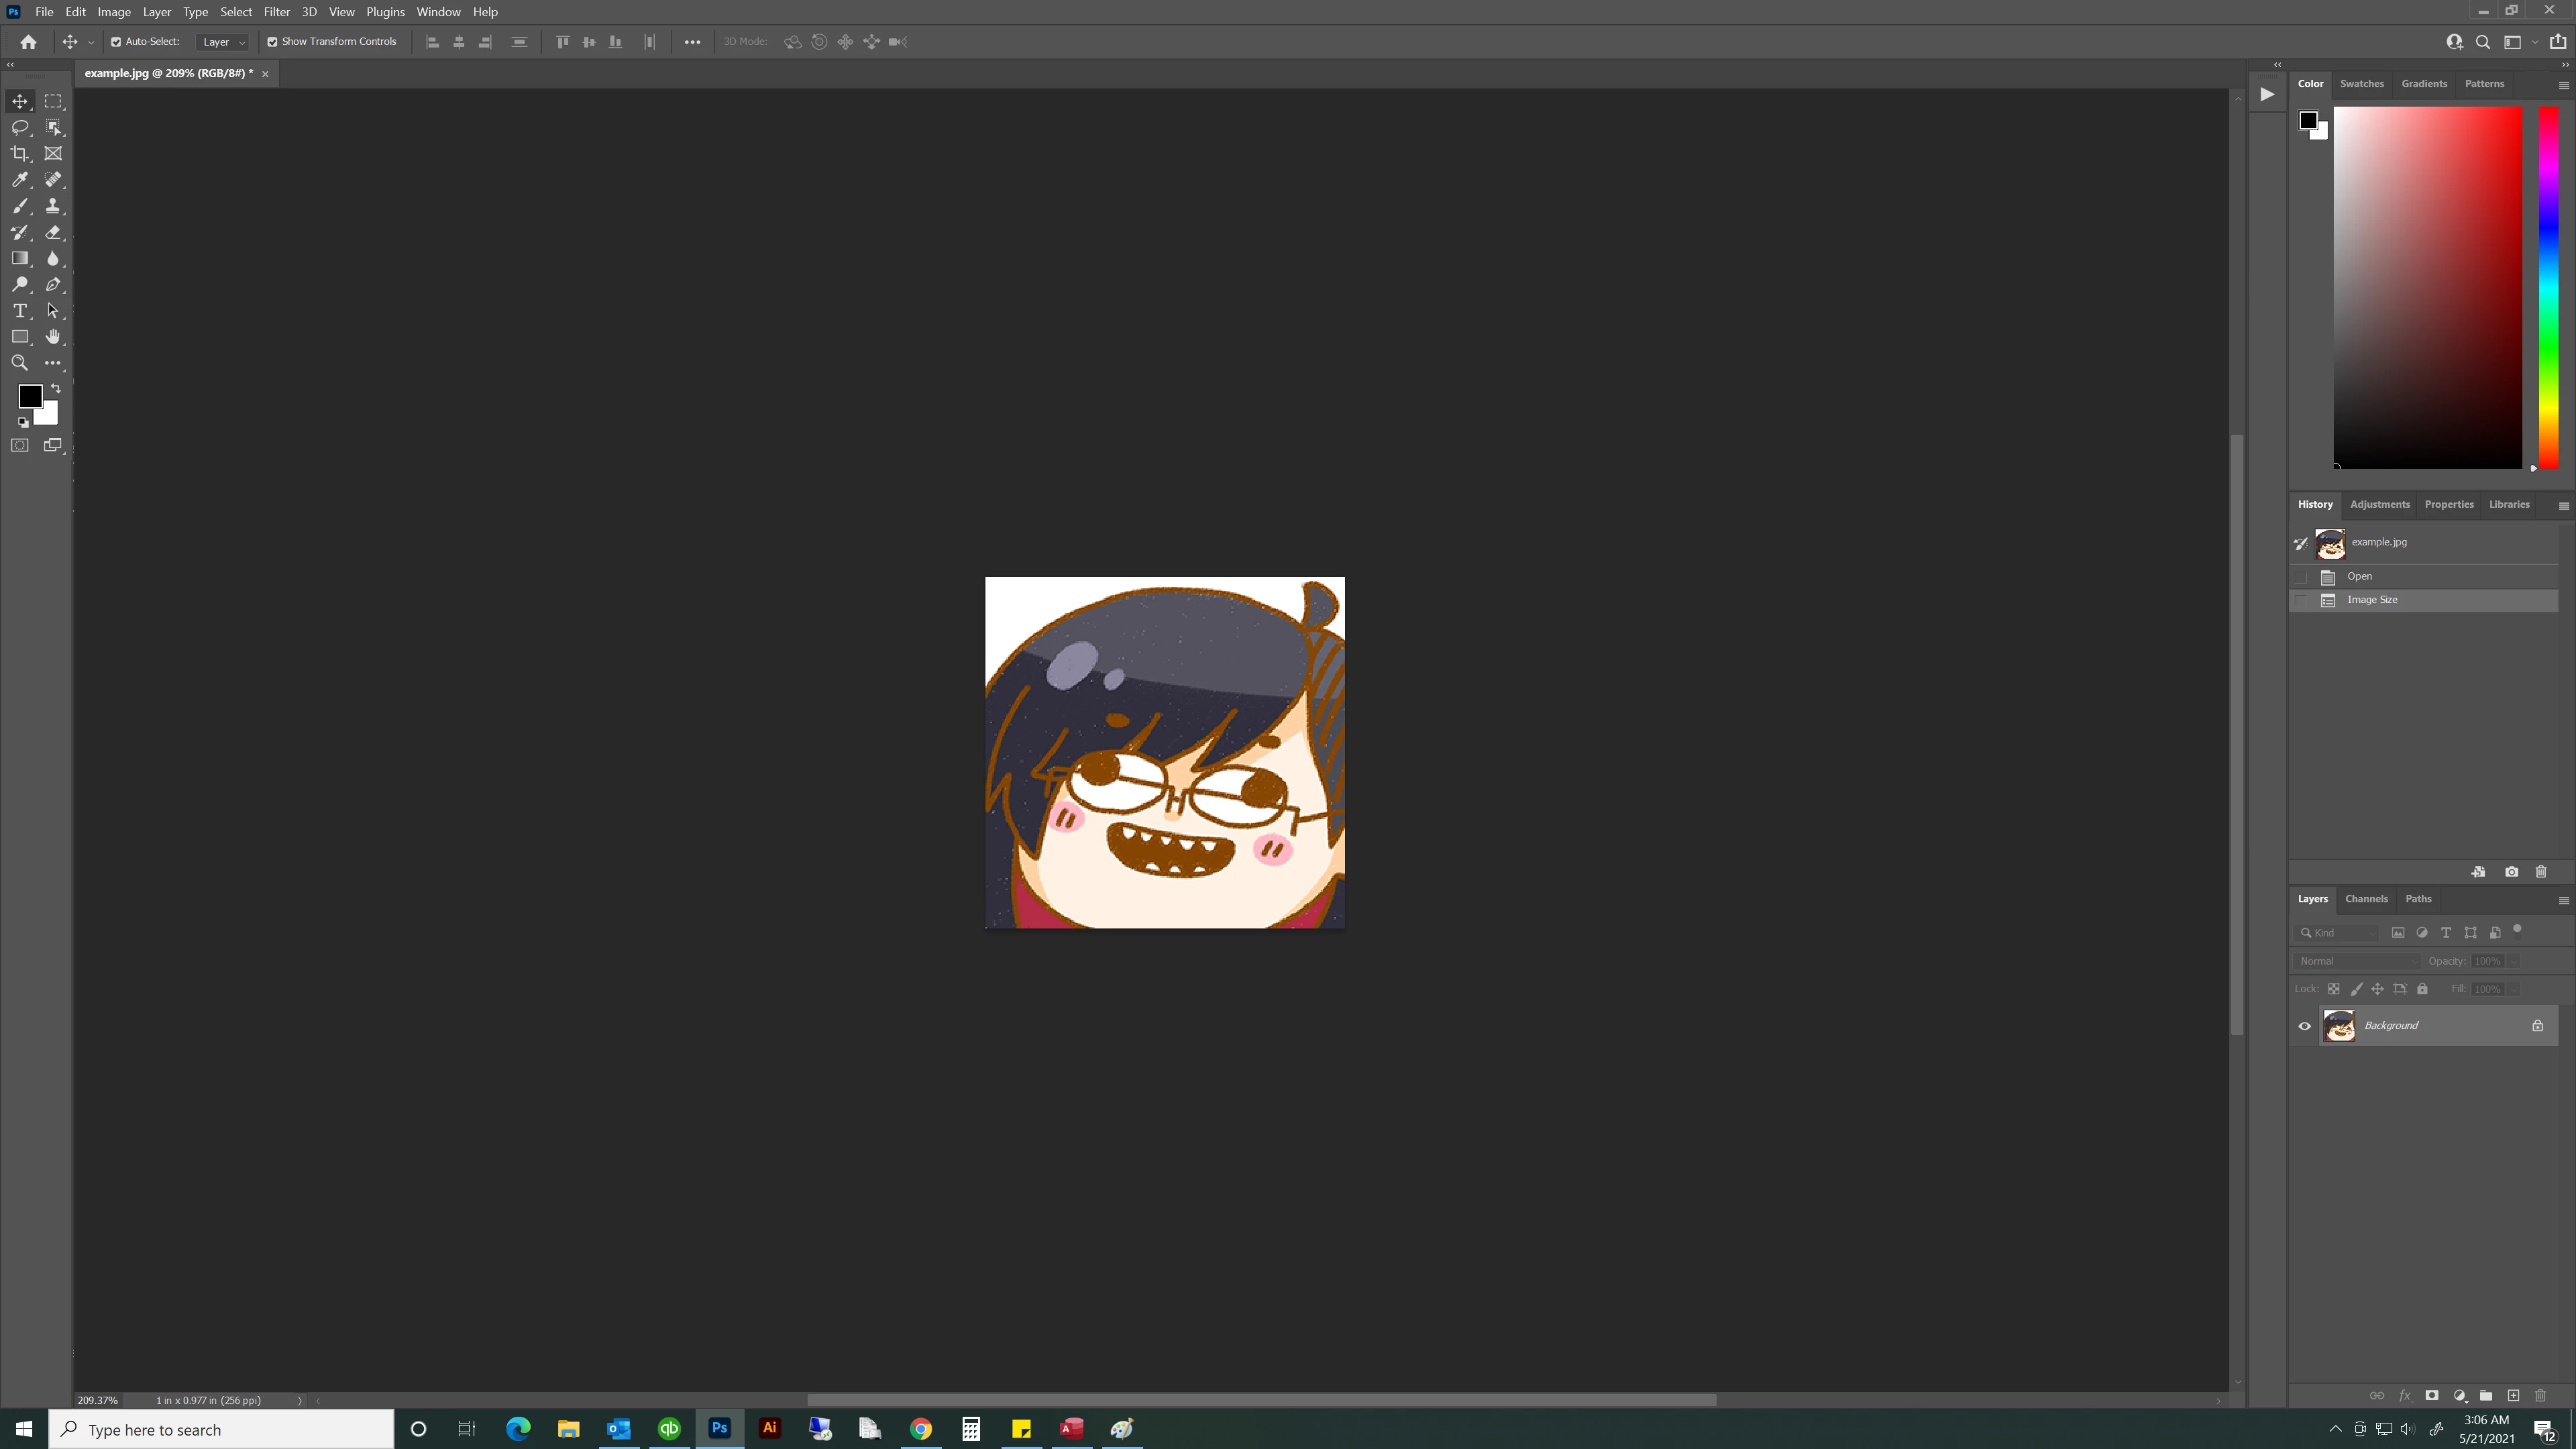Screen dimensions: 2576x1449
Task: Open the Layers panel options menu
Action: click(x=2563, y=900)
